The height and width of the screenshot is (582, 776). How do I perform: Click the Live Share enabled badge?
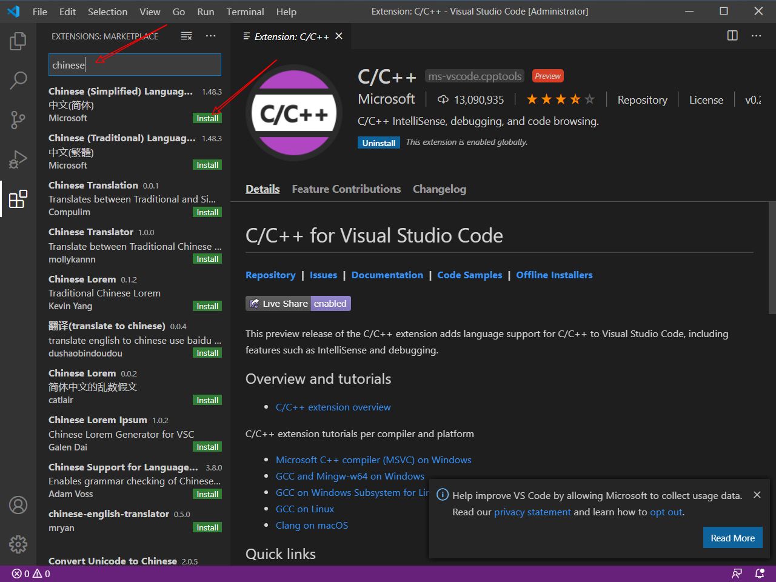[298, 304]
